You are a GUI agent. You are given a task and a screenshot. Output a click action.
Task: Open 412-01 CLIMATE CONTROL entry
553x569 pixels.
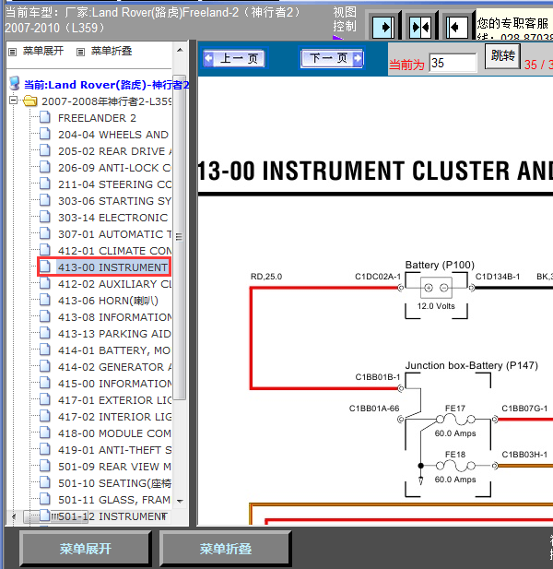click(114, 251)
